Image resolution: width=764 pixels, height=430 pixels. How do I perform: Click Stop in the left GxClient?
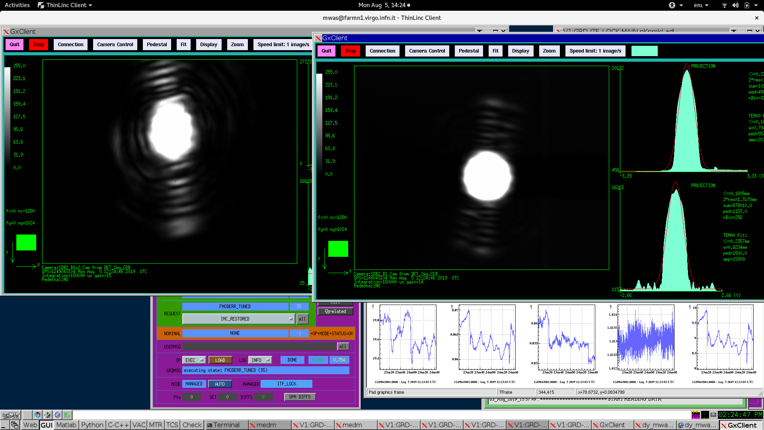point(39,45)
